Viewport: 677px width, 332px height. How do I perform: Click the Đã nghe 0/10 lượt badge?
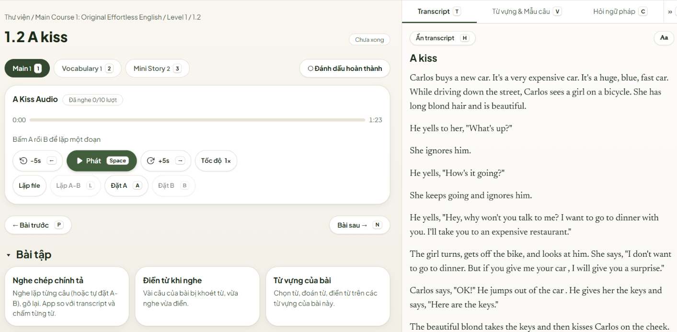click(x=92, y=100)
